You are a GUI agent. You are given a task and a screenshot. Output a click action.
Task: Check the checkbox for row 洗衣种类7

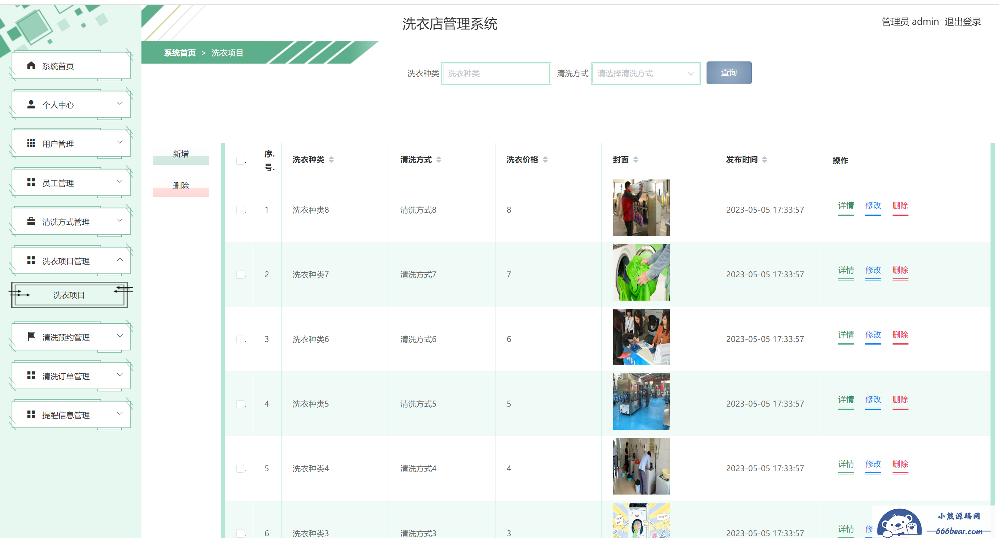coord(240,274)
